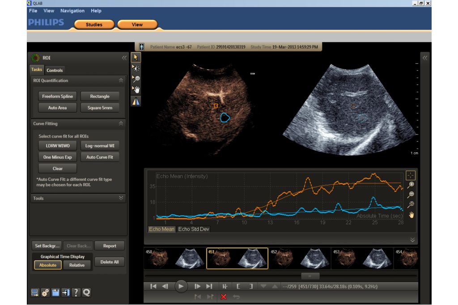
Task: Clear the curve fitting
Action: pos(58,168)
